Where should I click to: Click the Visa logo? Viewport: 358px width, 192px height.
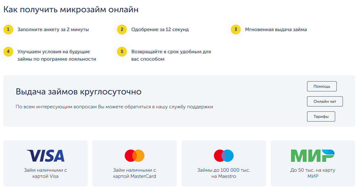pos(45,156)
